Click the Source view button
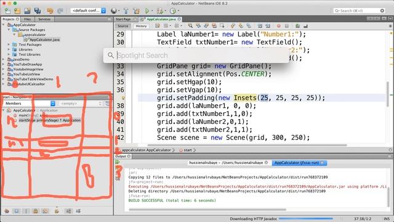This screenshot has height=222, width=394. [x=123, y=26]
